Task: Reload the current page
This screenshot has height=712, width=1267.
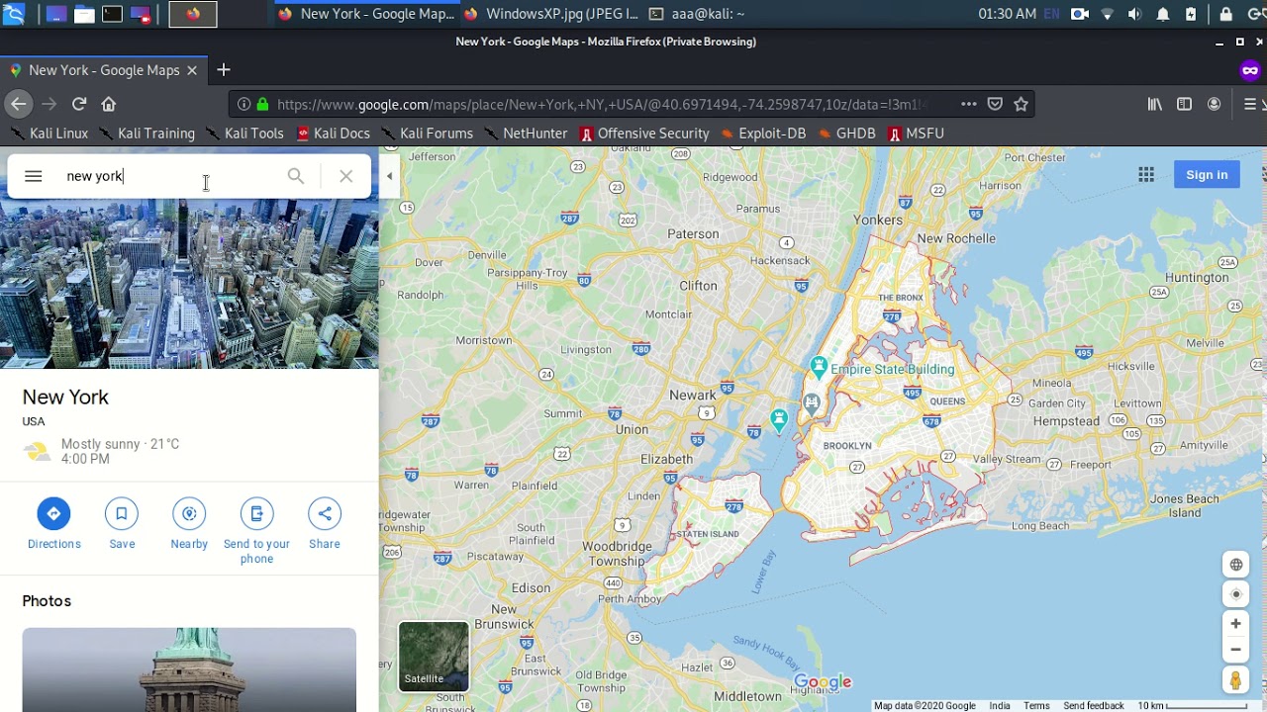Action: coord(79,104)
